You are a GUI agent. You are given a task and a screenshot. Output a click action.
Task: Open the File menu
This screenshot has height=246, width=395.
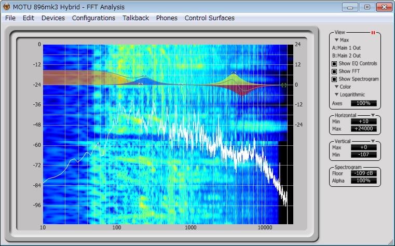click(10, 18)
